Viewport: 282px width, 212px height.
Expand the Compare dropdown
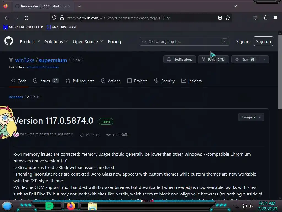[251, 117]
